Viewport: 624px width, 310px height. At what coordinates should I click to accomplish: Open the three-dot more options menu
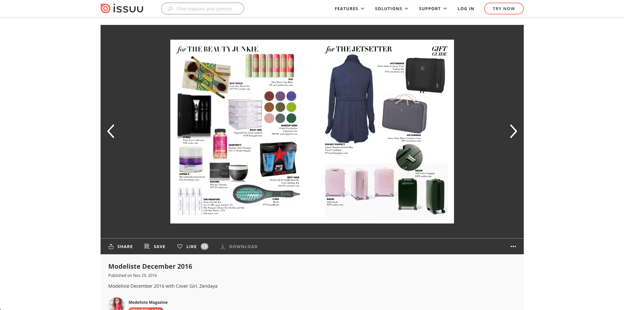513,246
